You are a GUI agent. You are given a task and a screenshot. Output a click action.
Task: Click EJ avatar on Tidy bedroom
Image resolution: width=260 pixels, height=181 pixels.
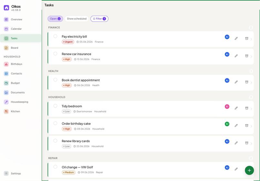click(227, 107)
